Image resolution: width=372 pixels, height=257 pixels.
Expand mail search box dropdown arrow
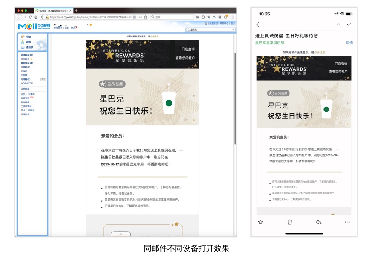tap(234, 30)
